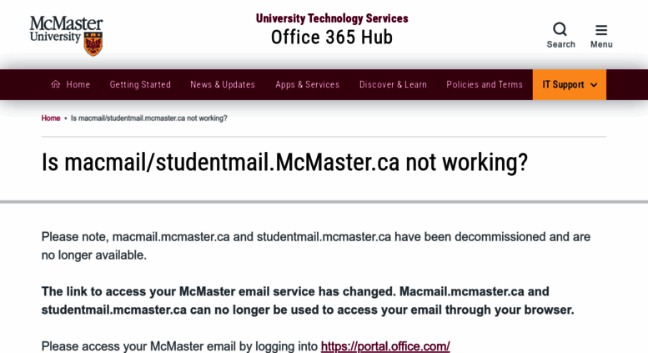Click the Home breadcrumb link
This screenshot has height=353, width=648.
[x=51, y=119]
